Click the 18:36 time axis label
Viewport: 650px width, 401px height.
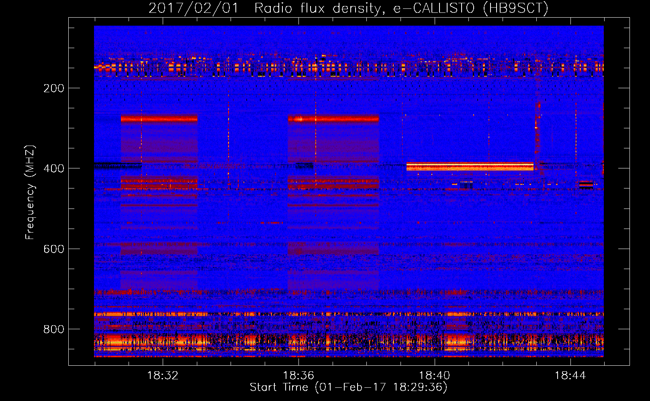pos(298,376)
